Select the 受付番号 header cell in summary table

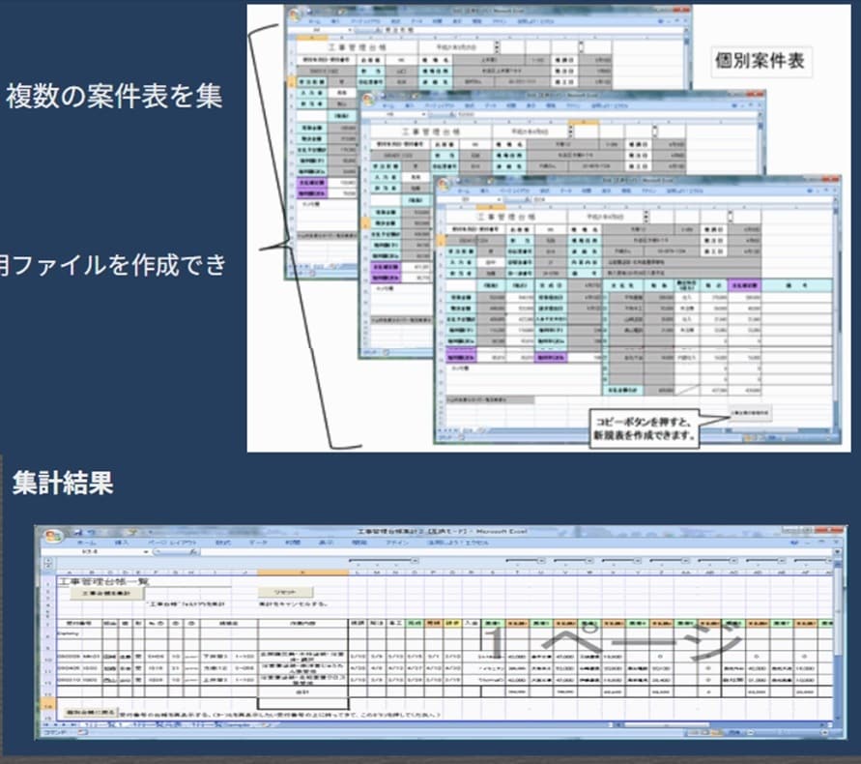(x=78, y=624)
